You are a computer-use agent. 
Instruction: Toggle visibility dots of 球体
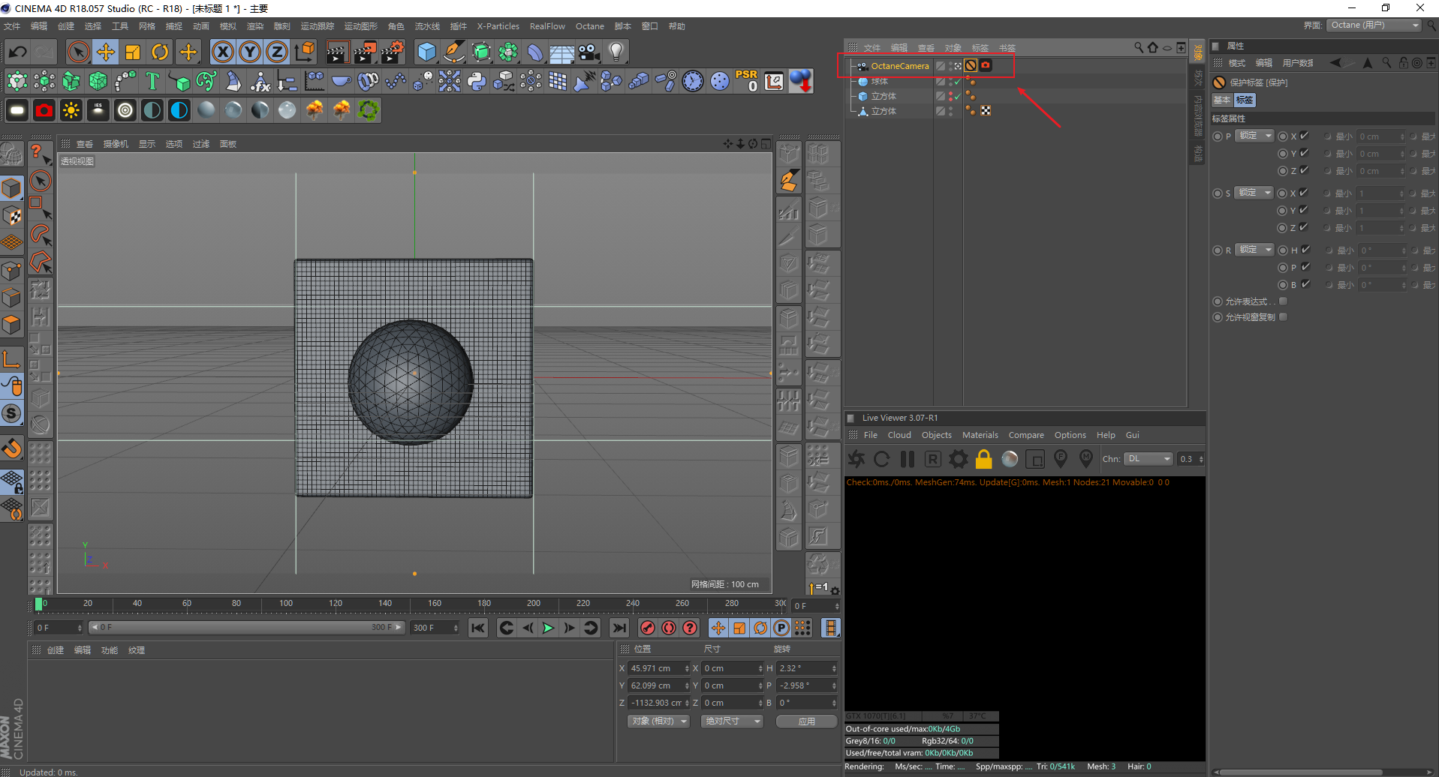pyautogui.click(x=950, y=81)
